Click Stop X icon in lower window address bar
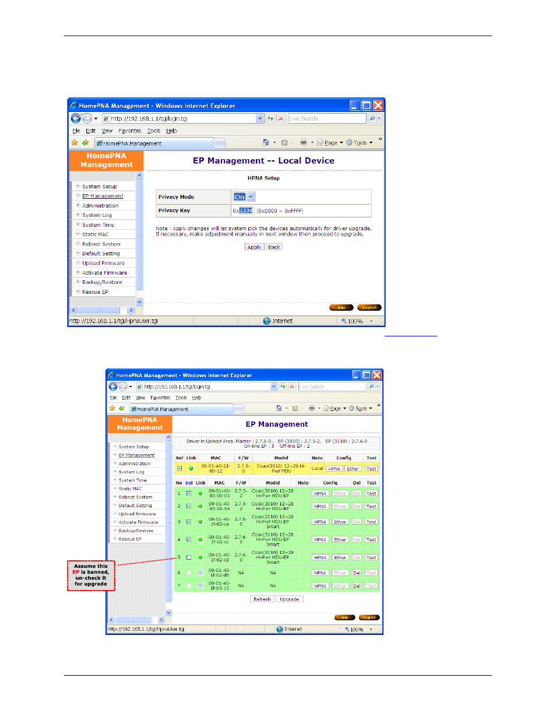 pos(292,387)
